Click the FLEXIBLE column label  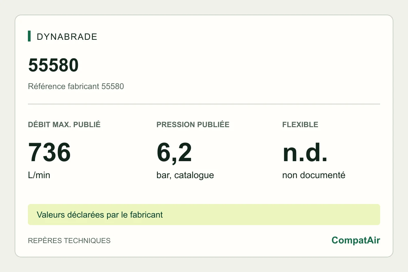[x=300, y=124]
